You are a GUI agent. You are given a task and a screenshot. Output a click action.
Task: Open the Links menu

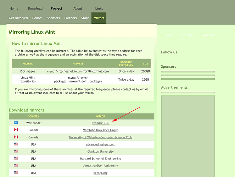99,8
